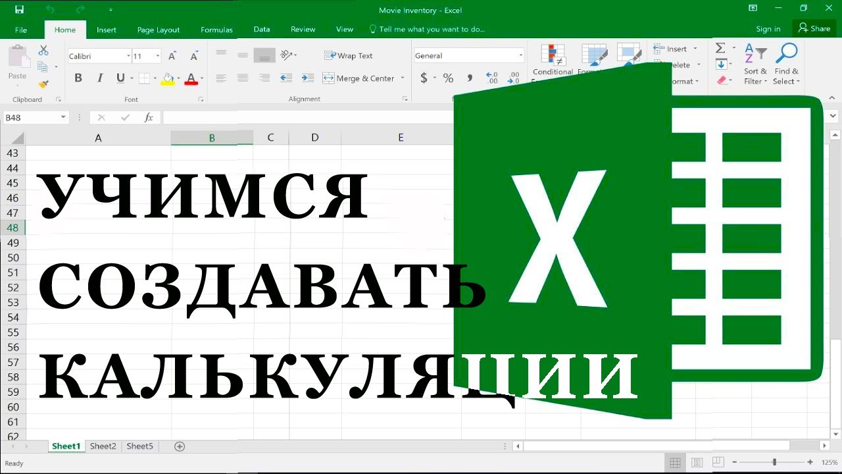The height and width of the screenshot is (474, 842).
Task: Switch to the Review tab
Action: 303,30
